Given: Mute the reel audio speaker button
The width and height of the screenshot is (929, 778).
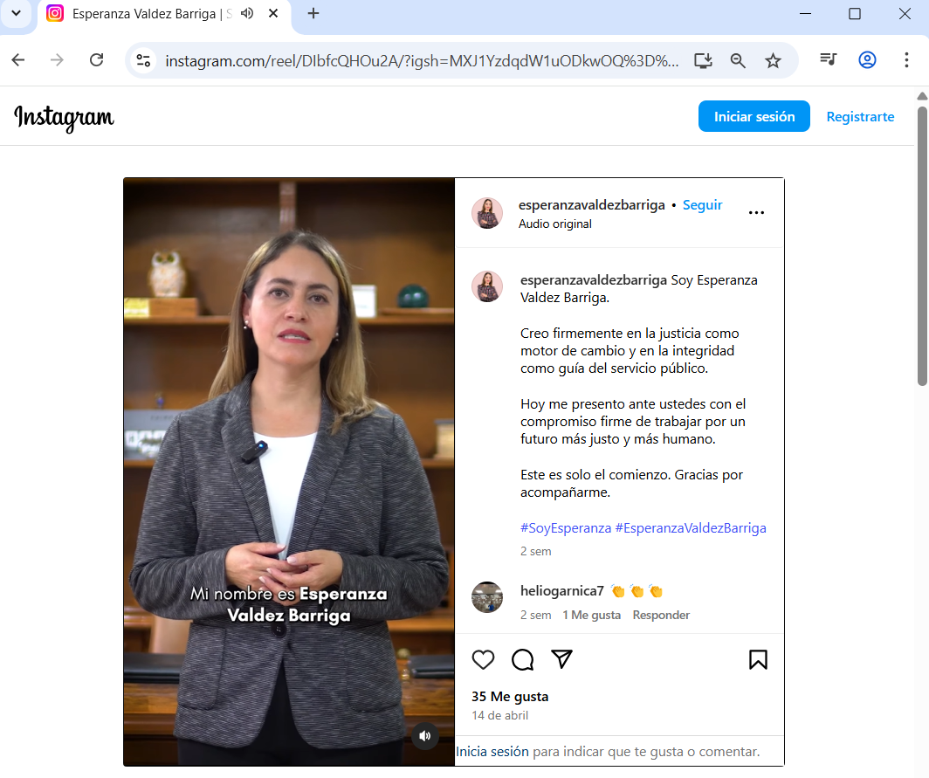Looking at the screenshot, I should tap(425, 736).
